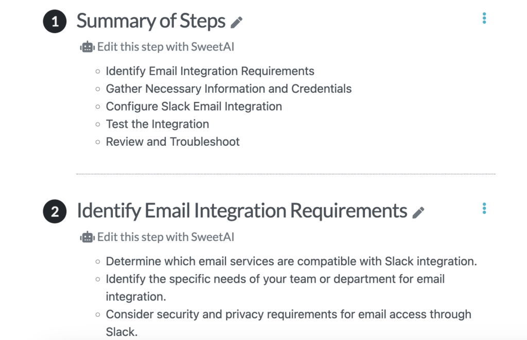527x340 pixels.
Task: Click text 'Consider security and privacy requirements'
Action: 221,314
